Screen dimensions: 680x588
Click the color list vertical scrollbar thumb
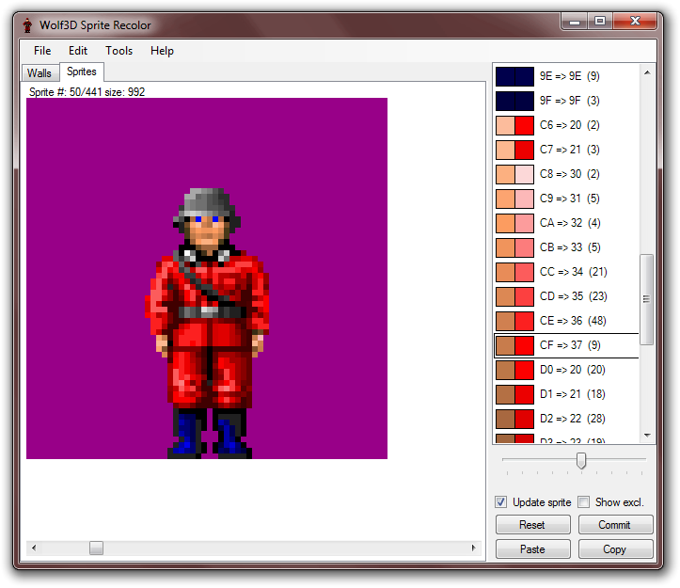tap(646, 299)
